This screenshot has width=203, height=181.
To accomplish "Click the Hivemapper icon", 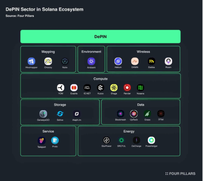I will click(x=31, y=61).
